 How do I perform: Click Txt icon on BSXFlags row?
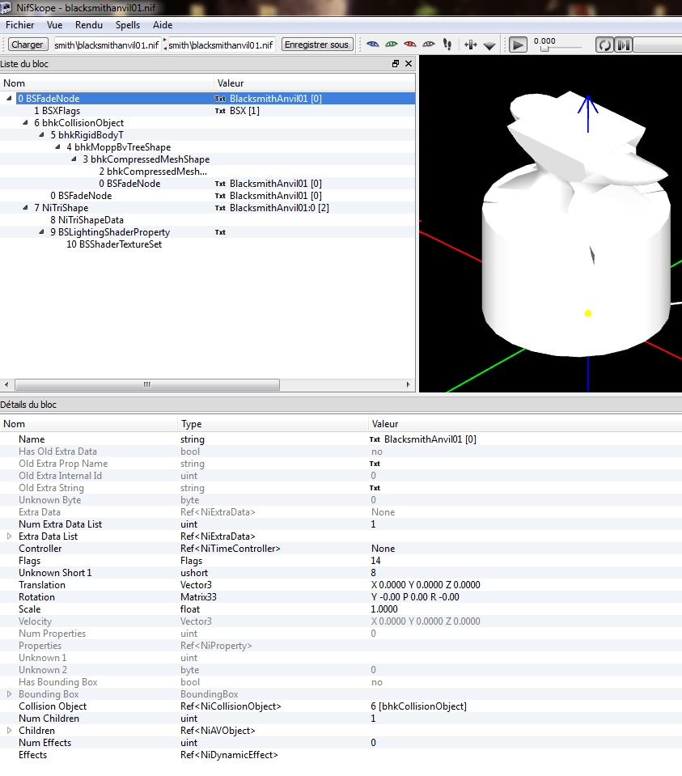click(x=220, y=111)
